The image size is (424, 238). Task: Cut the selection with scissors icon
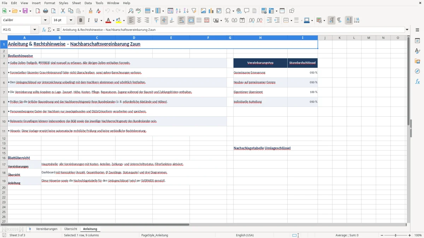pos(63,11)
